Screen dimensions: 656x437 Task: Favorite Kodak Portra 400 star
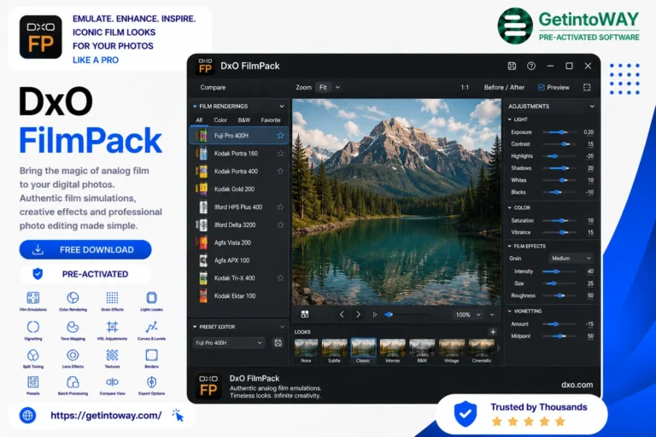coord(280,171)
